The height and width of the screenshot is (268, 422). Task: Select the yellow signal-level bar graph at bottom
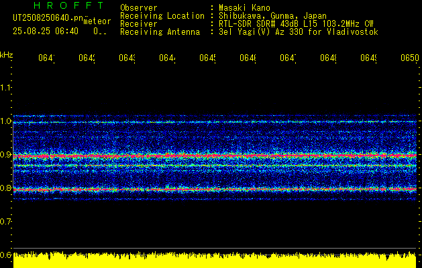pyautogui.click(x=215, y=260)
